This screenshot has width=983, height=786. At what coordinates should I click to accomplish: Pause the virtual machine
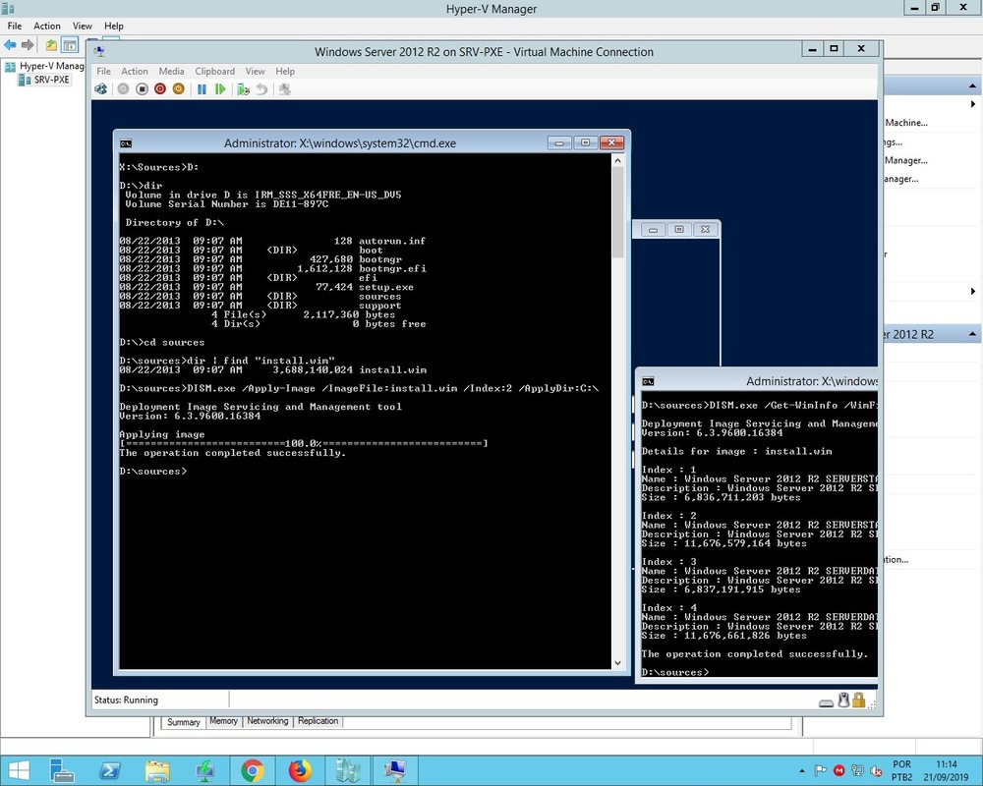pos(202,89)
